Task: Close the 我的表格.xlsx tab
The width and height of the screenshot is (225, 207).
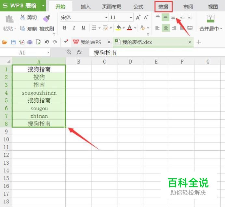Action: click(x=190, y=42)
